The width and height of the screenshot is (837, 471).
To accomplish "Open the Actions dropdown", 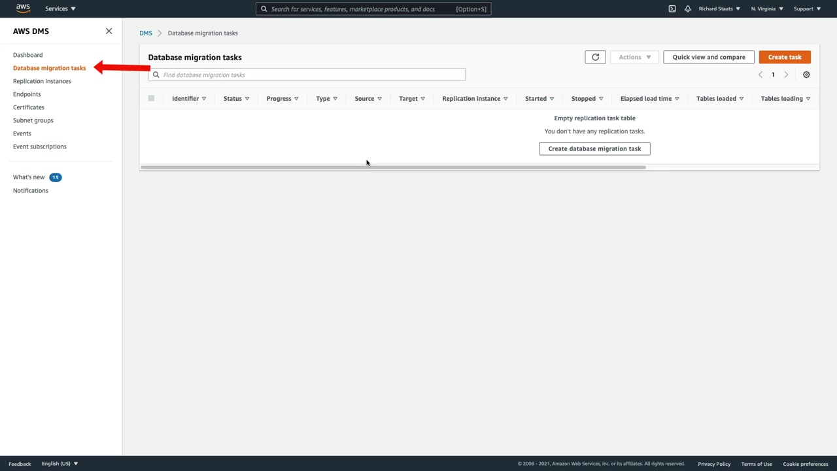I will (634, 57).
